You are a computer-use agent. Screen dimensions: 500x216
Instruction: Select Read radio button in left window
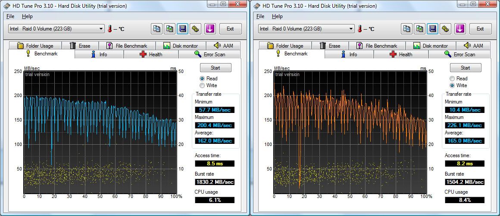tap(202, 79)
